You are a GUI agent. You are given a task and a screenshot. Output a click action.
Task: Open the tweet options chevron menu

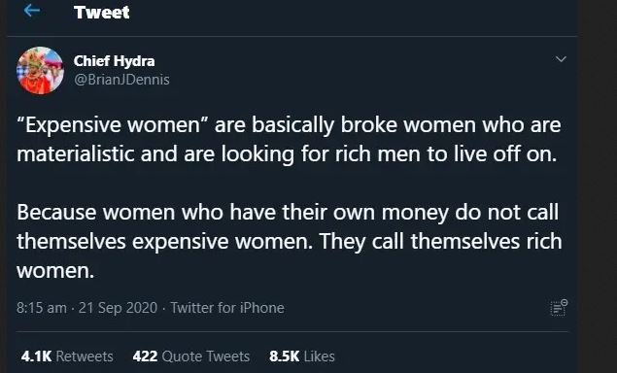coord(561,59)
